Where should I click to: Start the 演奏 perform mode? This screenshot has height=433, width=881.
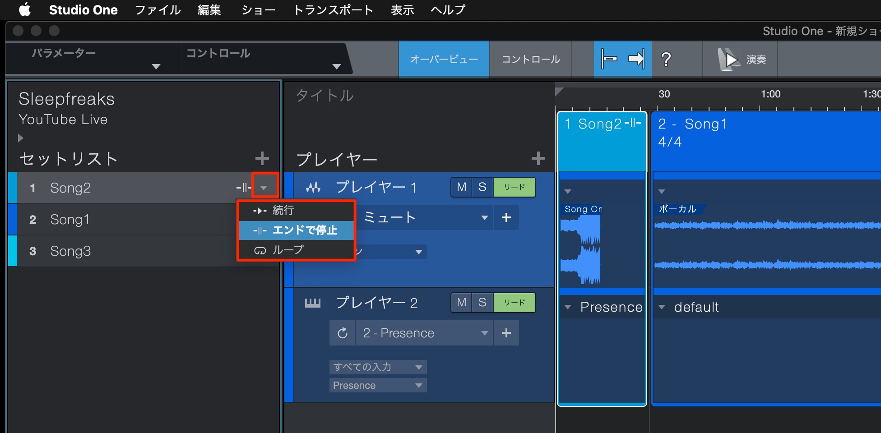pos(741,59)
